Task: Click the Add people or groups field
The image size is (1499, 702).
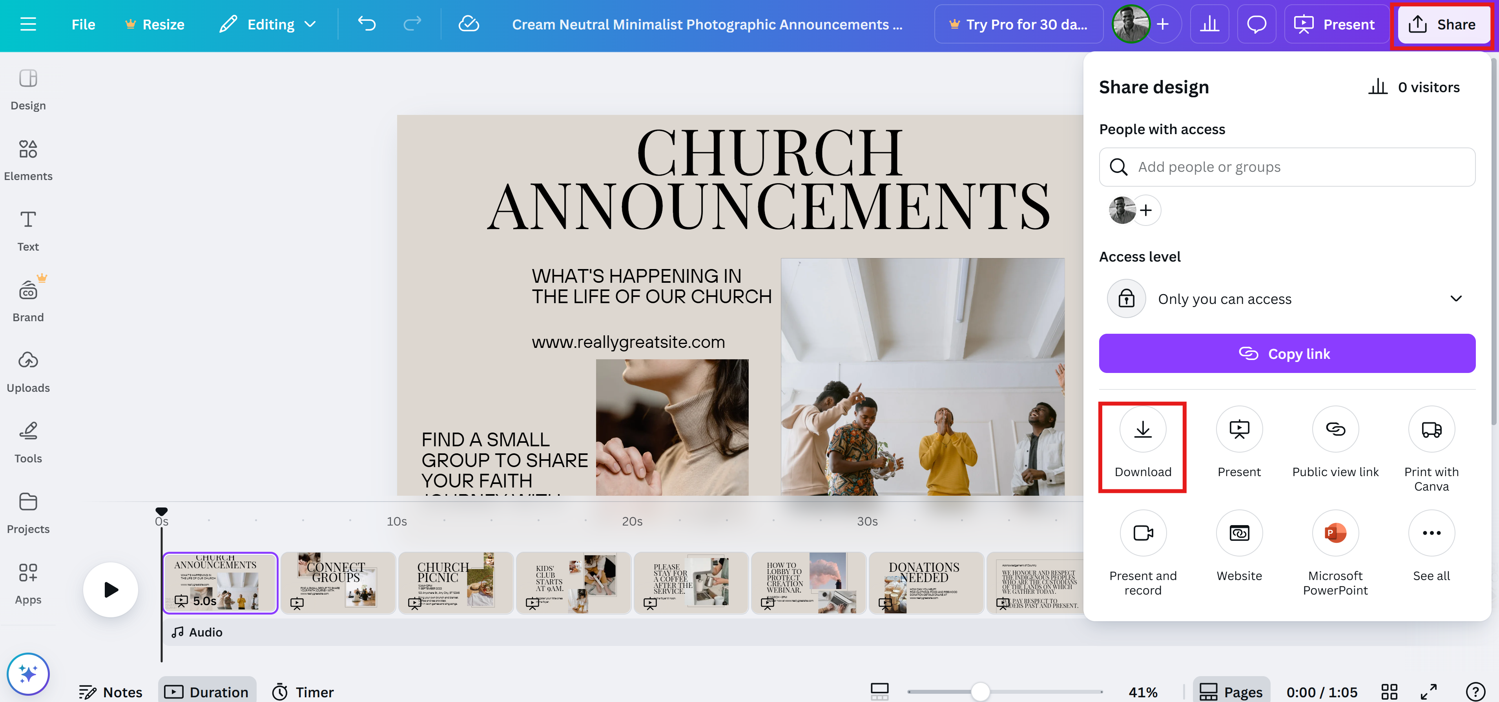Action: 1286,167
